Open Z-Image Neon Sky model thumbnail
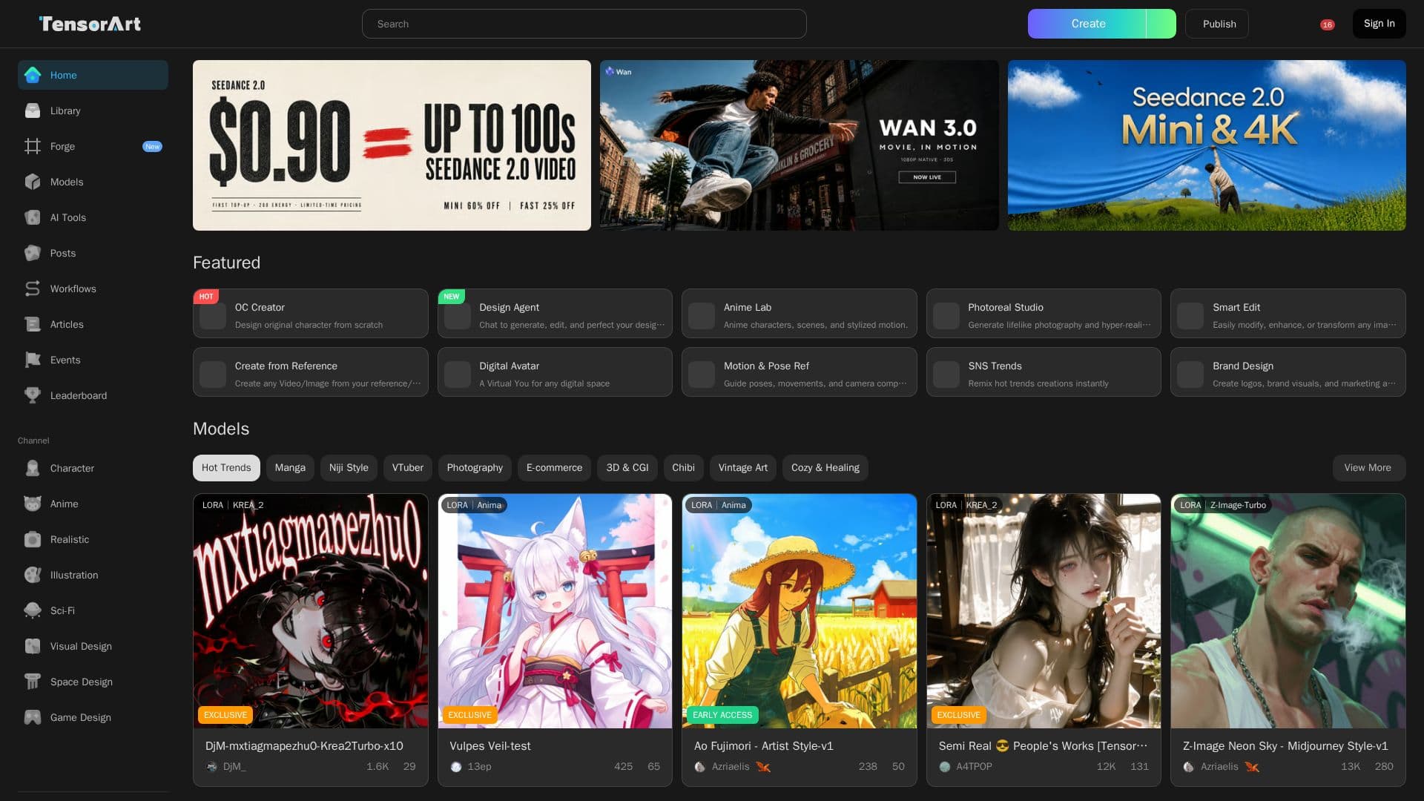 [x=1288, y=611]
